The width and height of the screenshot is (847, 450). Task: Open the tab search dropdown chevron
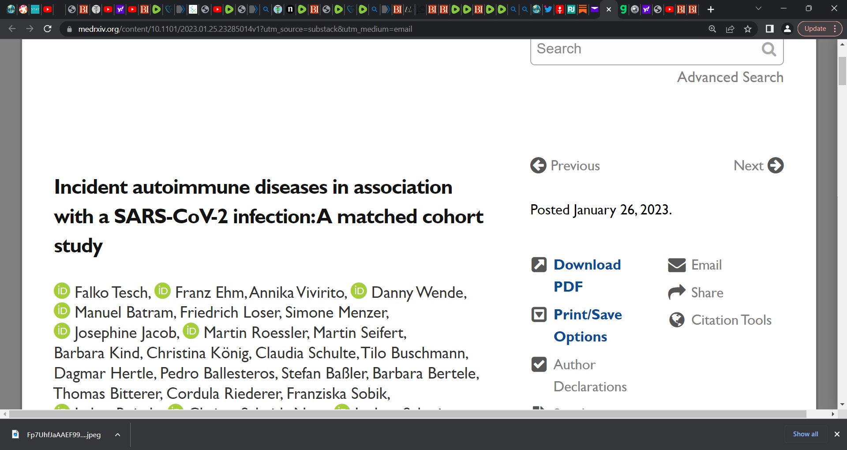tap(758, 8)
